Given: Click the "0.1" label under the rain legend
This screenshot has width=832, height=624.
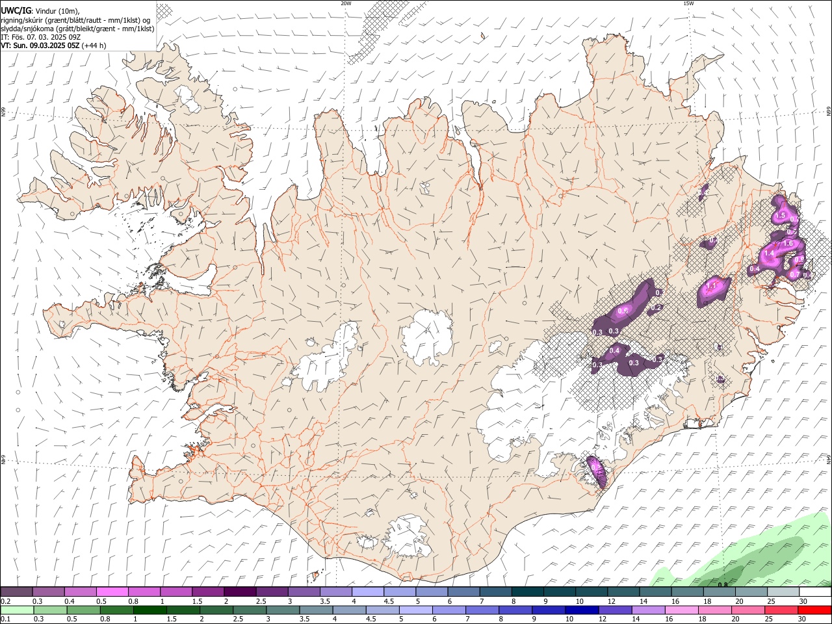Looking at the screenshot, I should pyautogui.click(x=5, y=619).
